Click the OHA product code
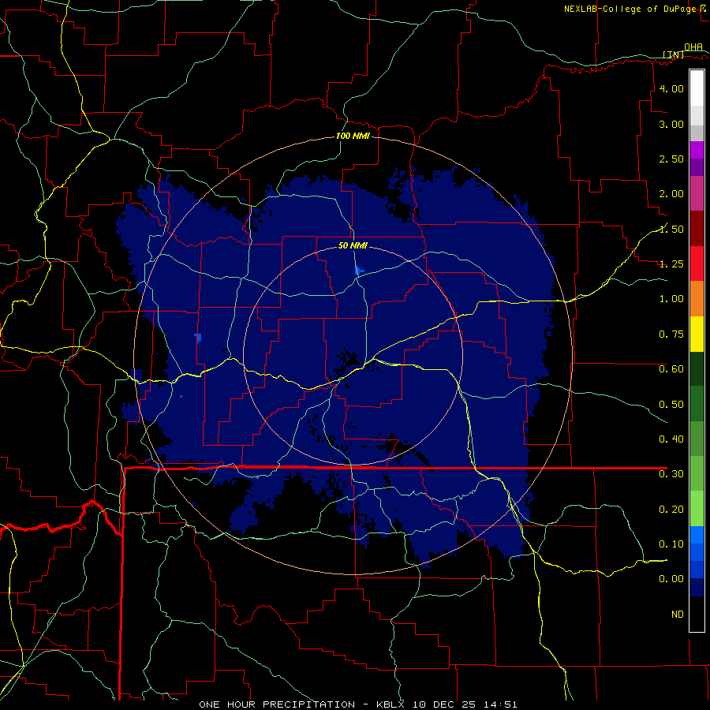This screenshot has width=710, height=710. click(x=693, y=47)
